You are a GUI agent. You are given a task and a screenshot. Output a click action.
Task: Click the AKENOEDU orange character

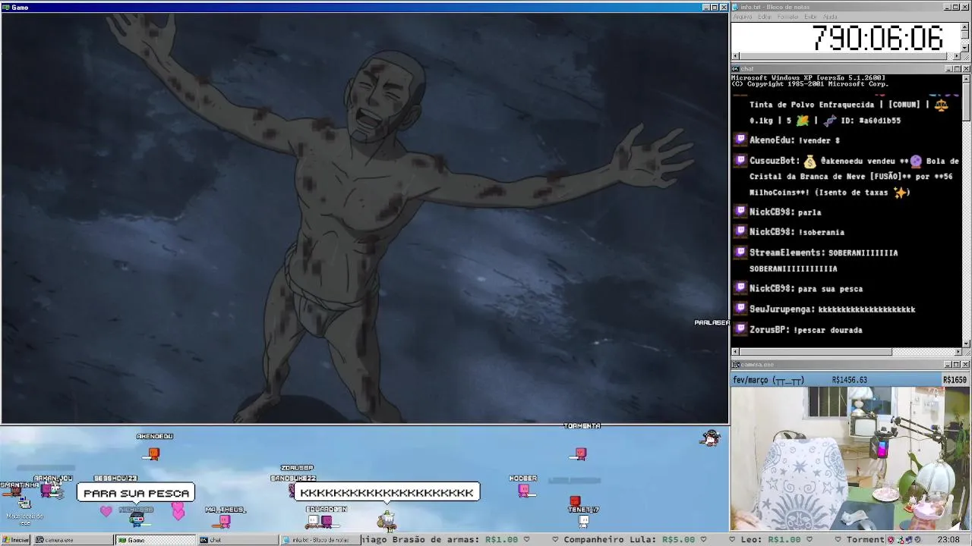(x=153, y=453)
